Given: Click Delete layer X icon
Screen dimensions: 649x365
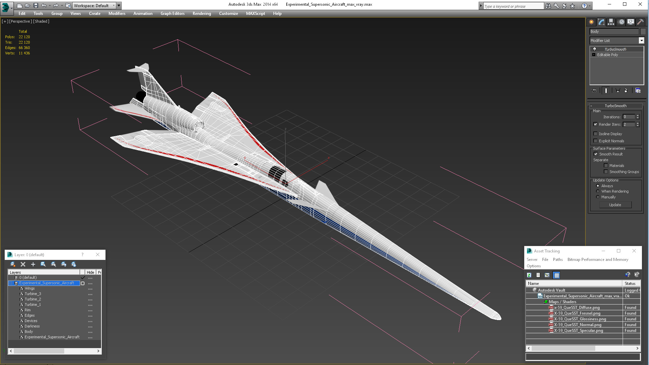Looking at the screenshot, I should click(23, 264).
